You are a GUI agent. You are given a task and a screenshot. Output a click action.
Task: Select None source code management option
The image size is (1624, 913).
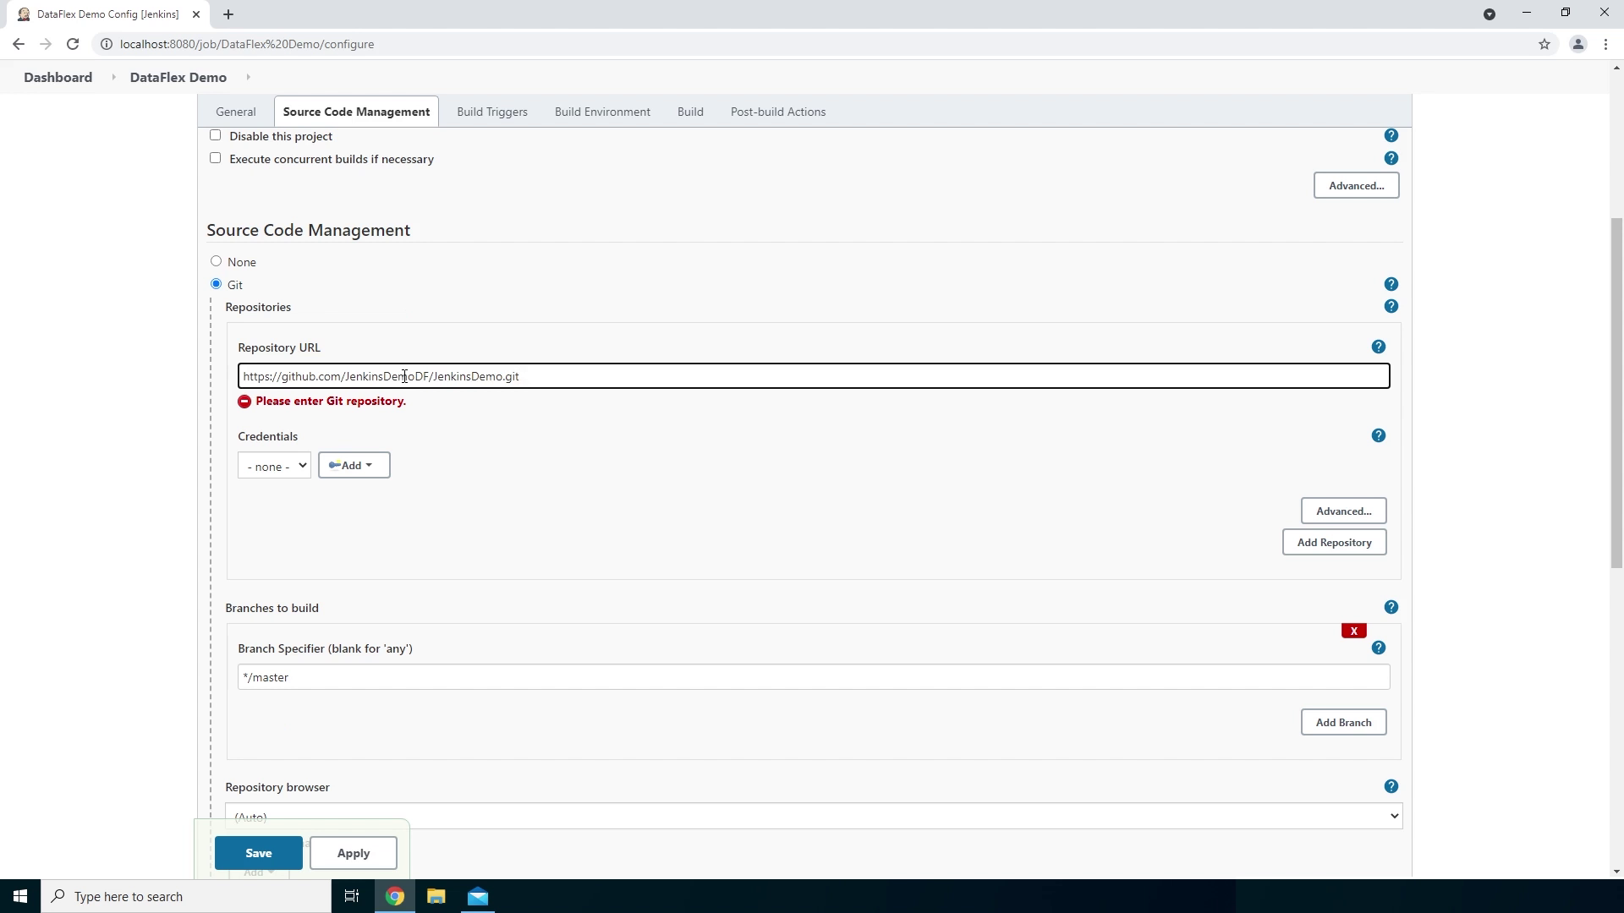pyautogui.click(x=217, y=261)
